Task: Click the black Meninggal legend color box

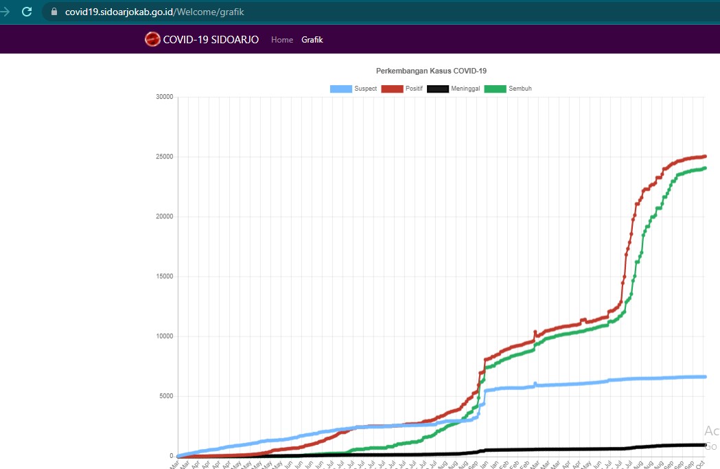Action: pyautogui.click(x=437, y=89)
